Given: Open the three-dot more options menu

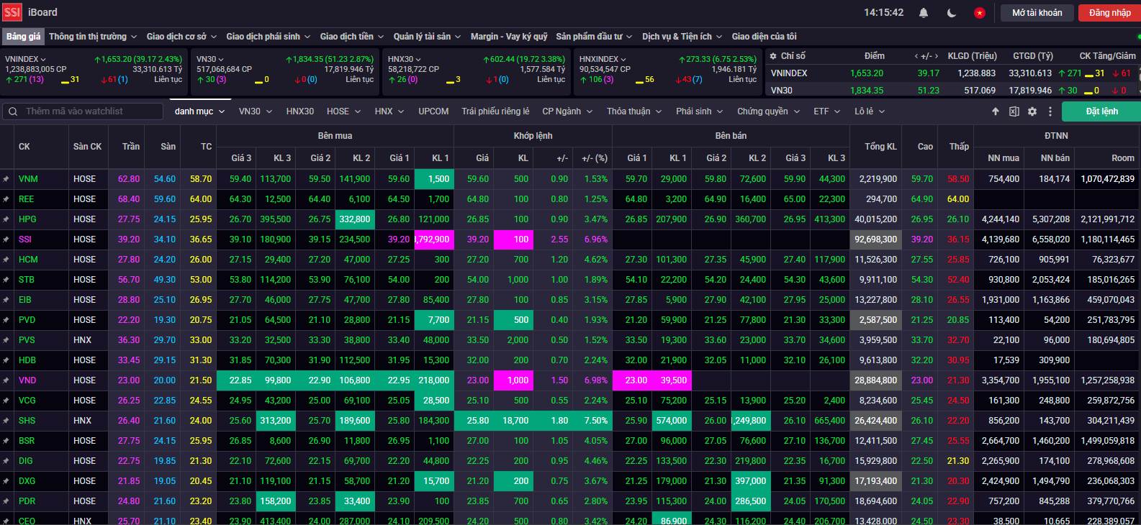Looking at the screenshot, I should point(1050,111).
